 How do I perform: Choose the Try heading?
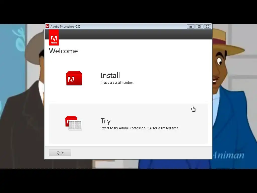106,121
